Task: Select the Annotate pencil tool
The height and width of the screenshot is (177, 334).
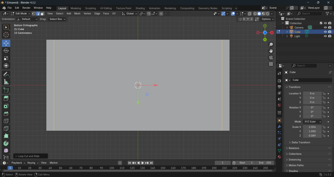Action: (6, 74)
